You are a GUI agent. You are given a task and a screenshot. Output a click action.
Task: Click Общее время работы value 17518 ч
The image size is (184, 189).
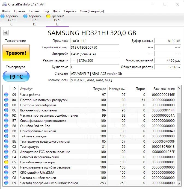tap(168, 67)
